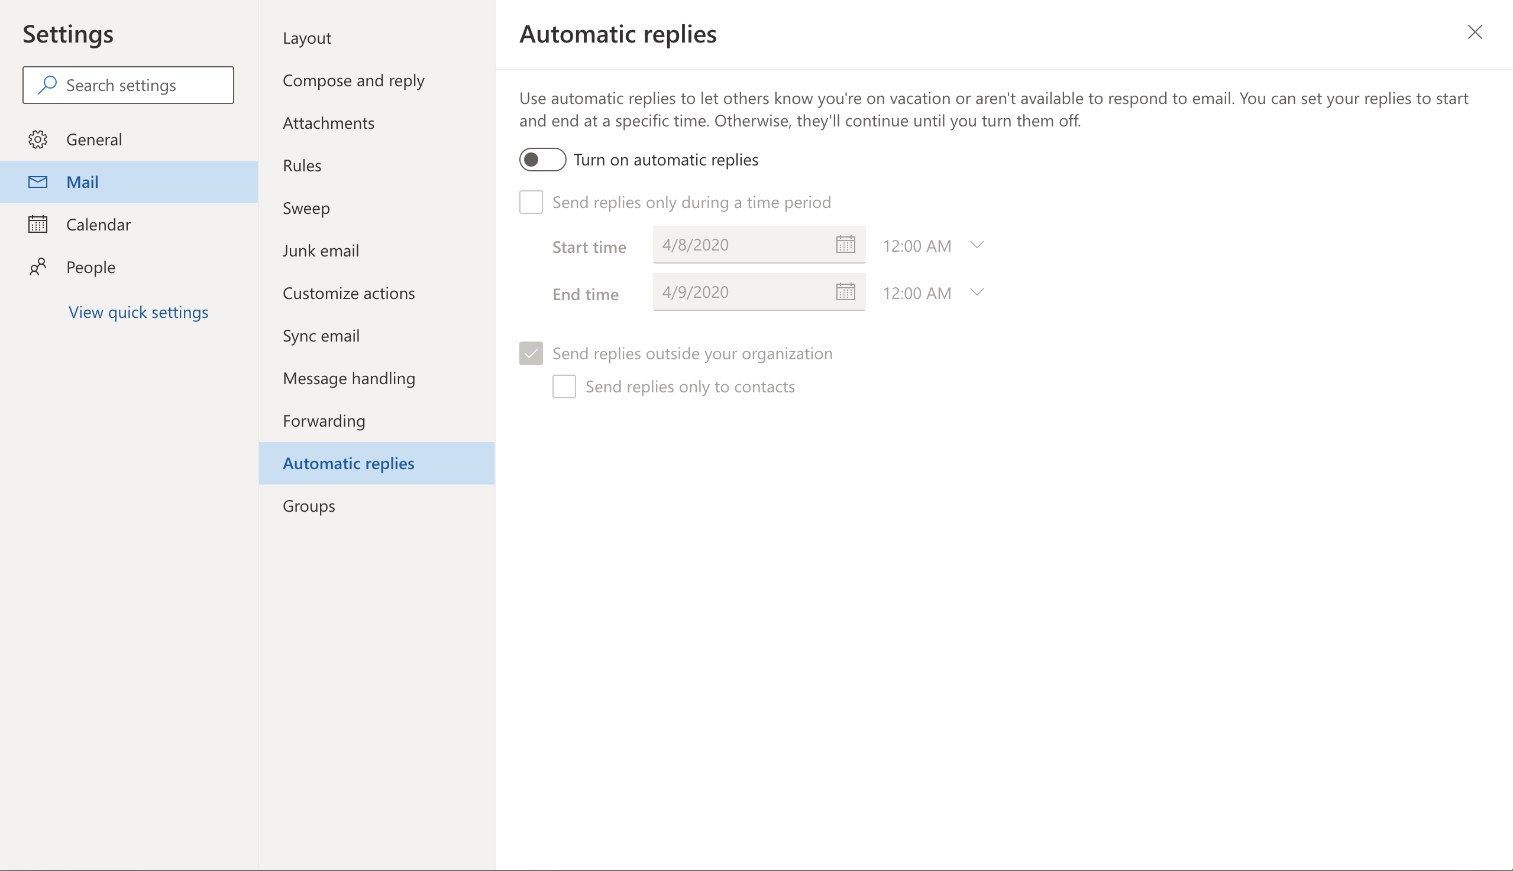1513x871 pixels.
Task: Click the End time date field 4/9/2020
Action: click(x=759, y=292)
